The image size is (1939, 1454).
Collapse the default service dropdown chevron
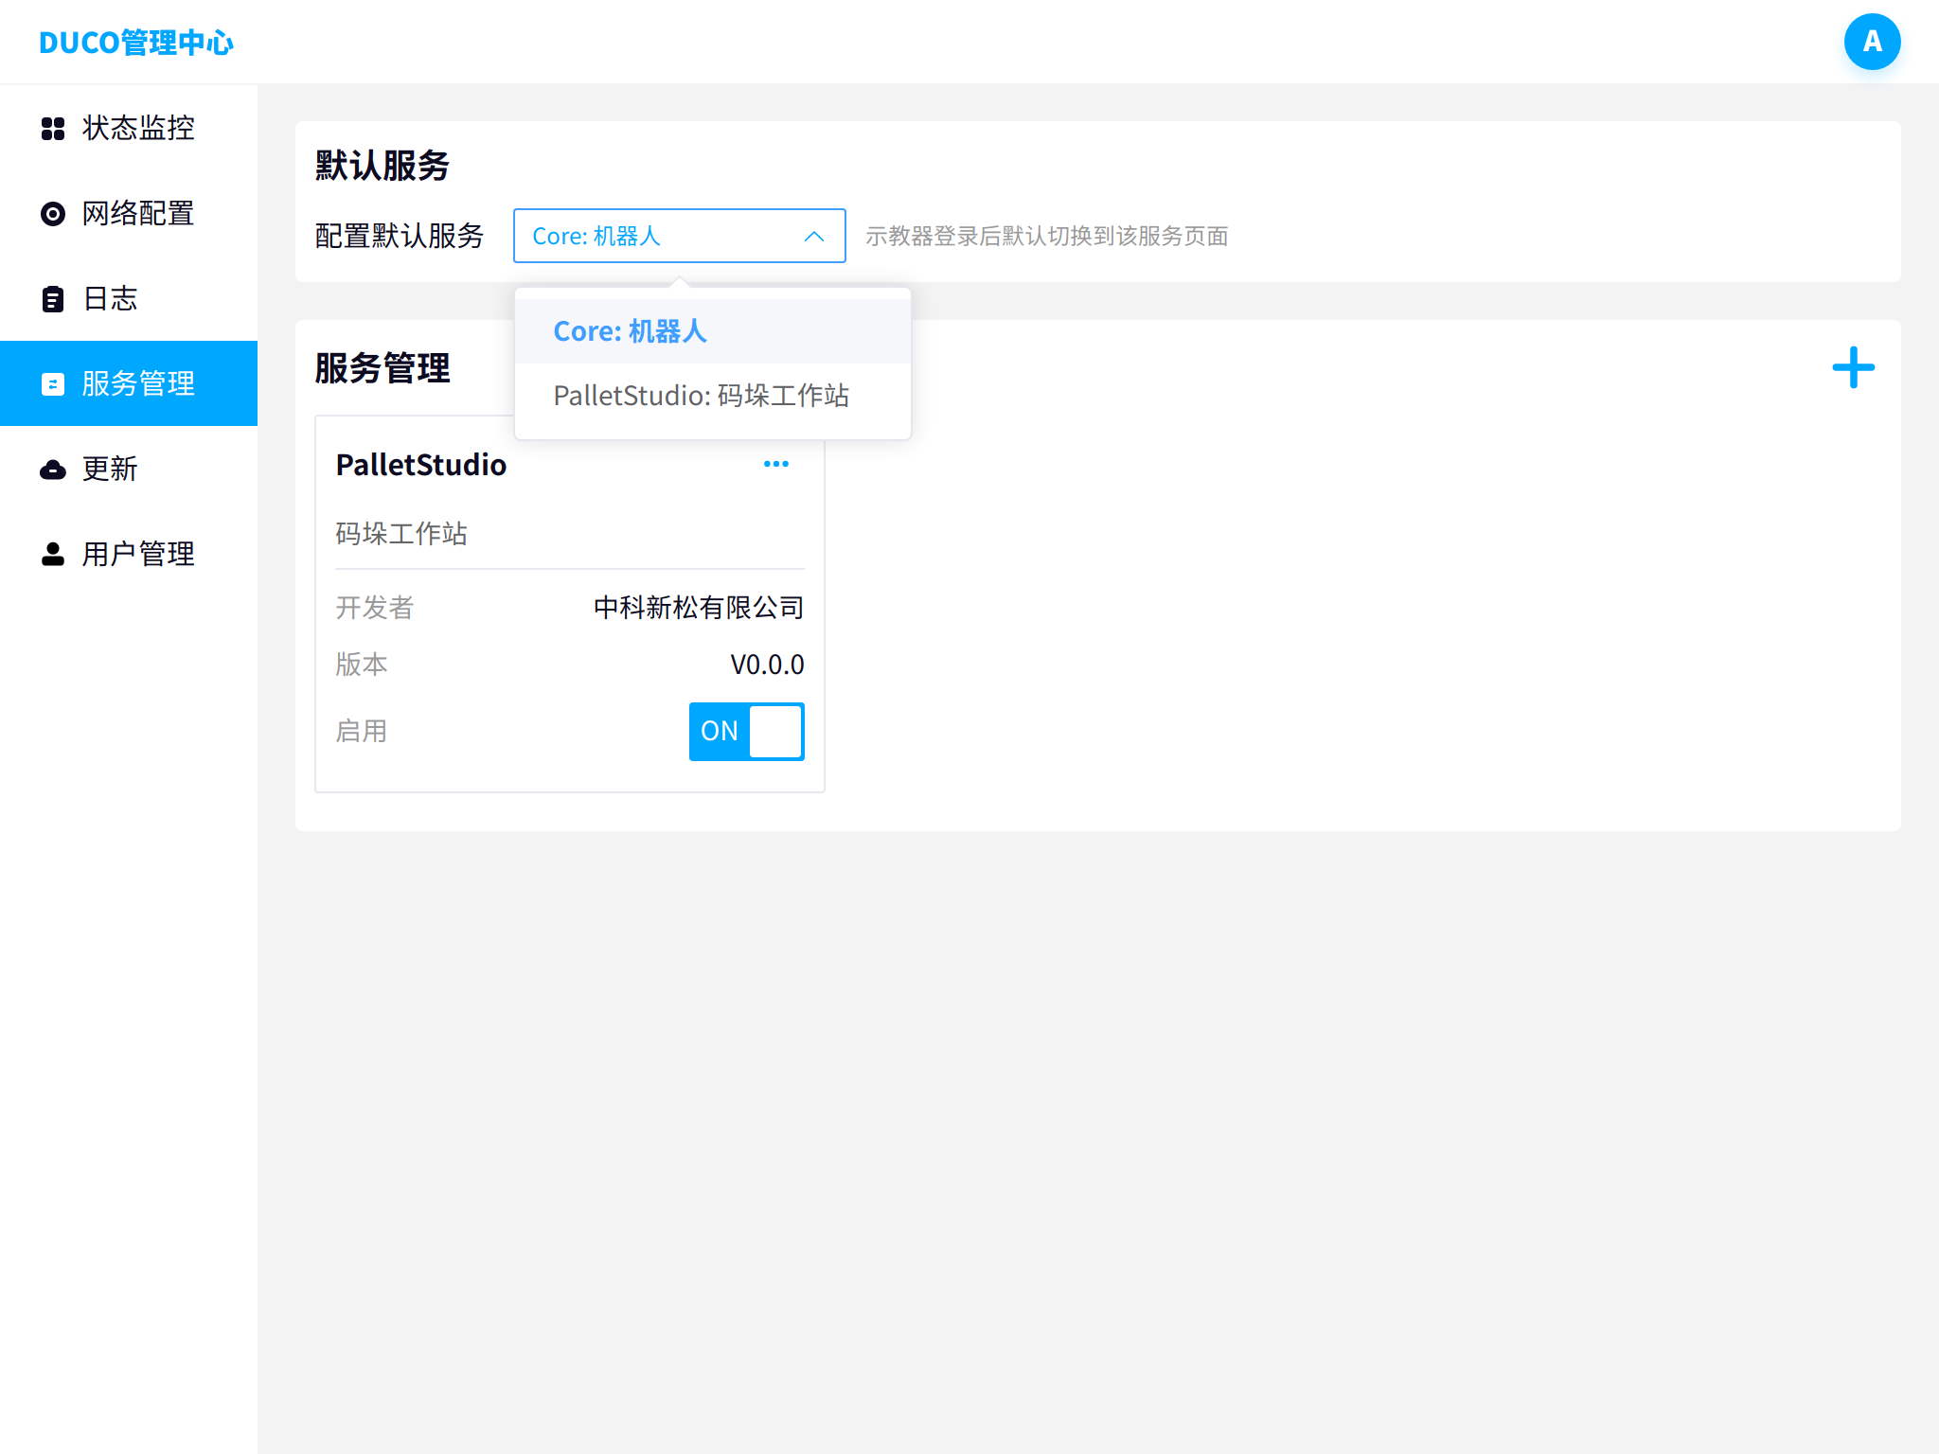tap(813, 237)
